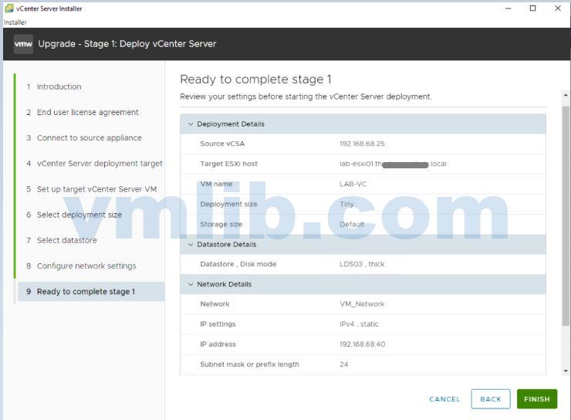Minimize the installer window
Screen dimensions: 571x420
coord(508,8)
